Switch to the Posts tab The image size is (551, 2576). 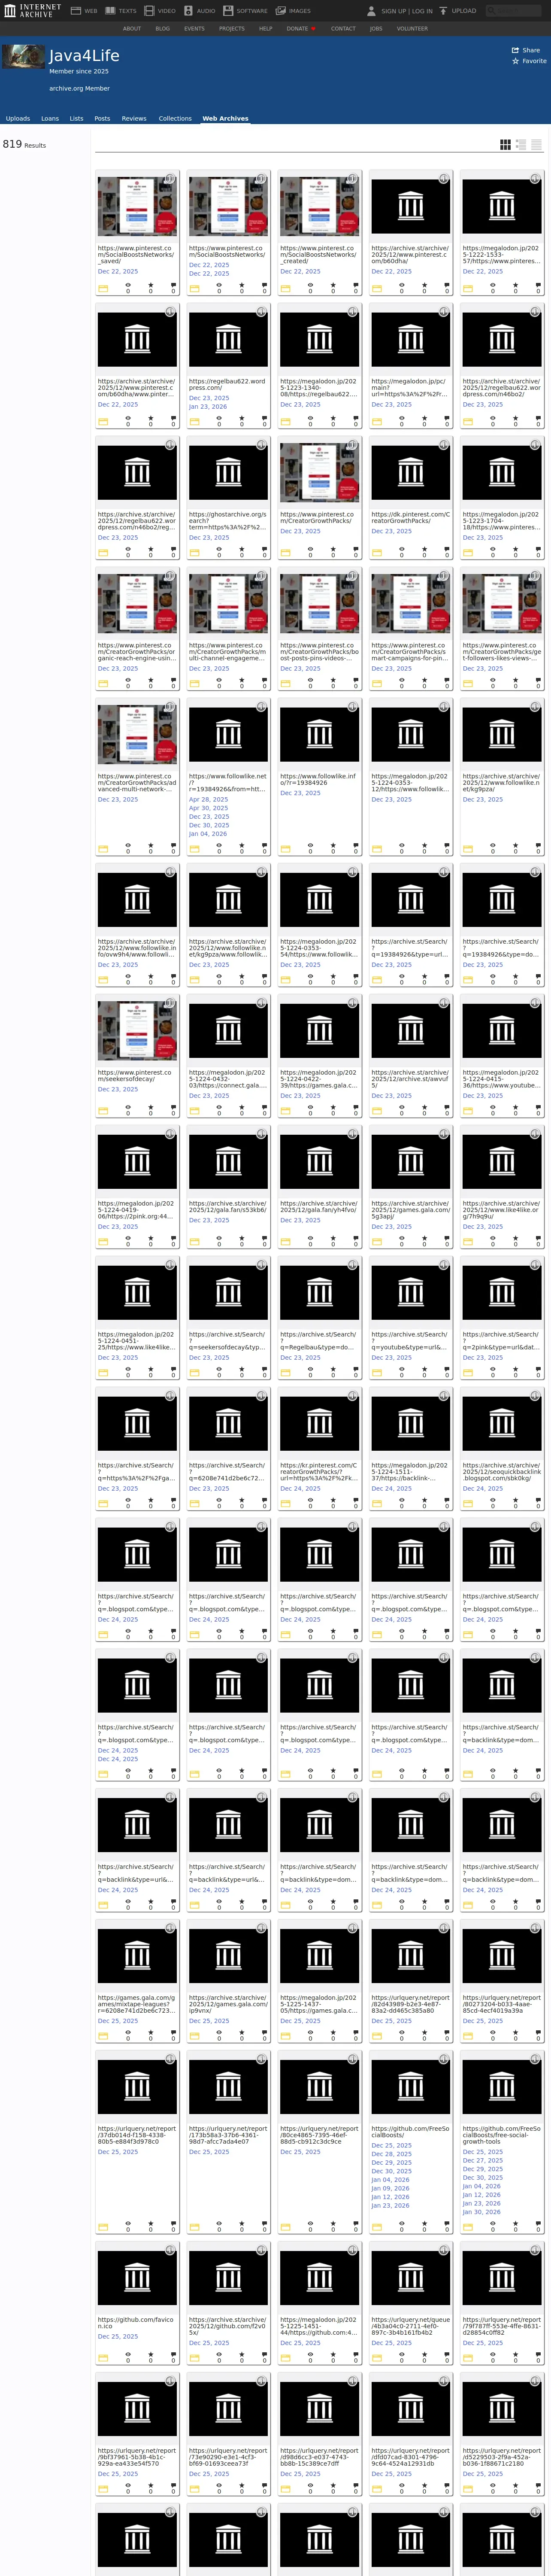pos(102,118)
